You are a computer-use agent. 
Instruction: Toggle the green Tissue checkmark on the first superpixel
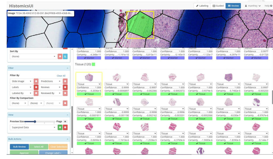click(89, 94)
